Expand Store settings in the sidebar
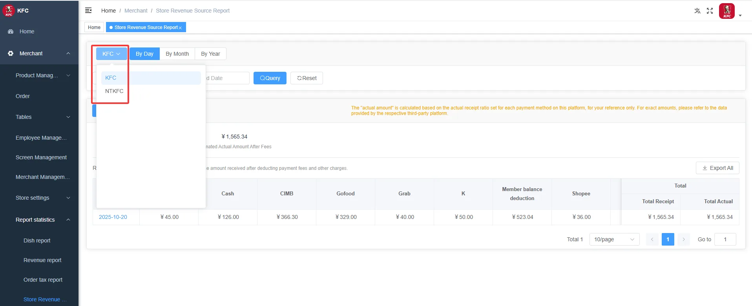Screen dimensions: 752x306 tap(39, 198)
